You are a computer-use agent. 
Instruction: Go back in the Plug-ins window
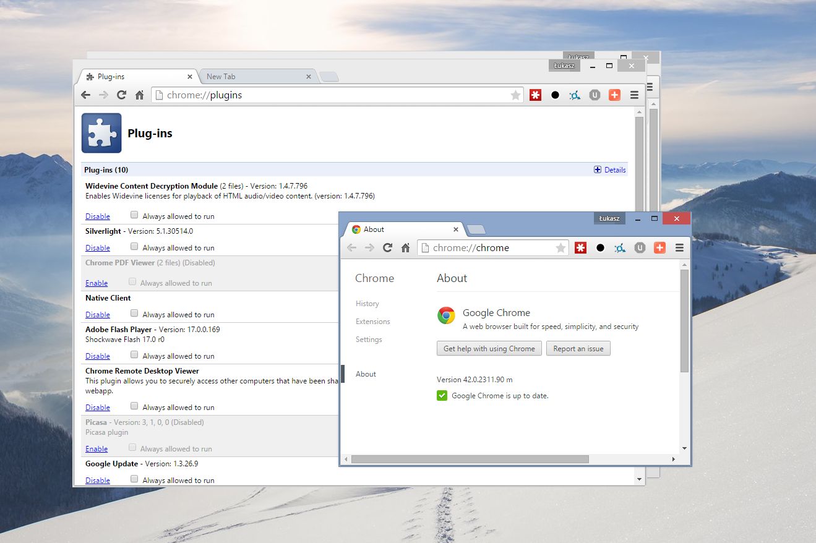coord(85,95)
